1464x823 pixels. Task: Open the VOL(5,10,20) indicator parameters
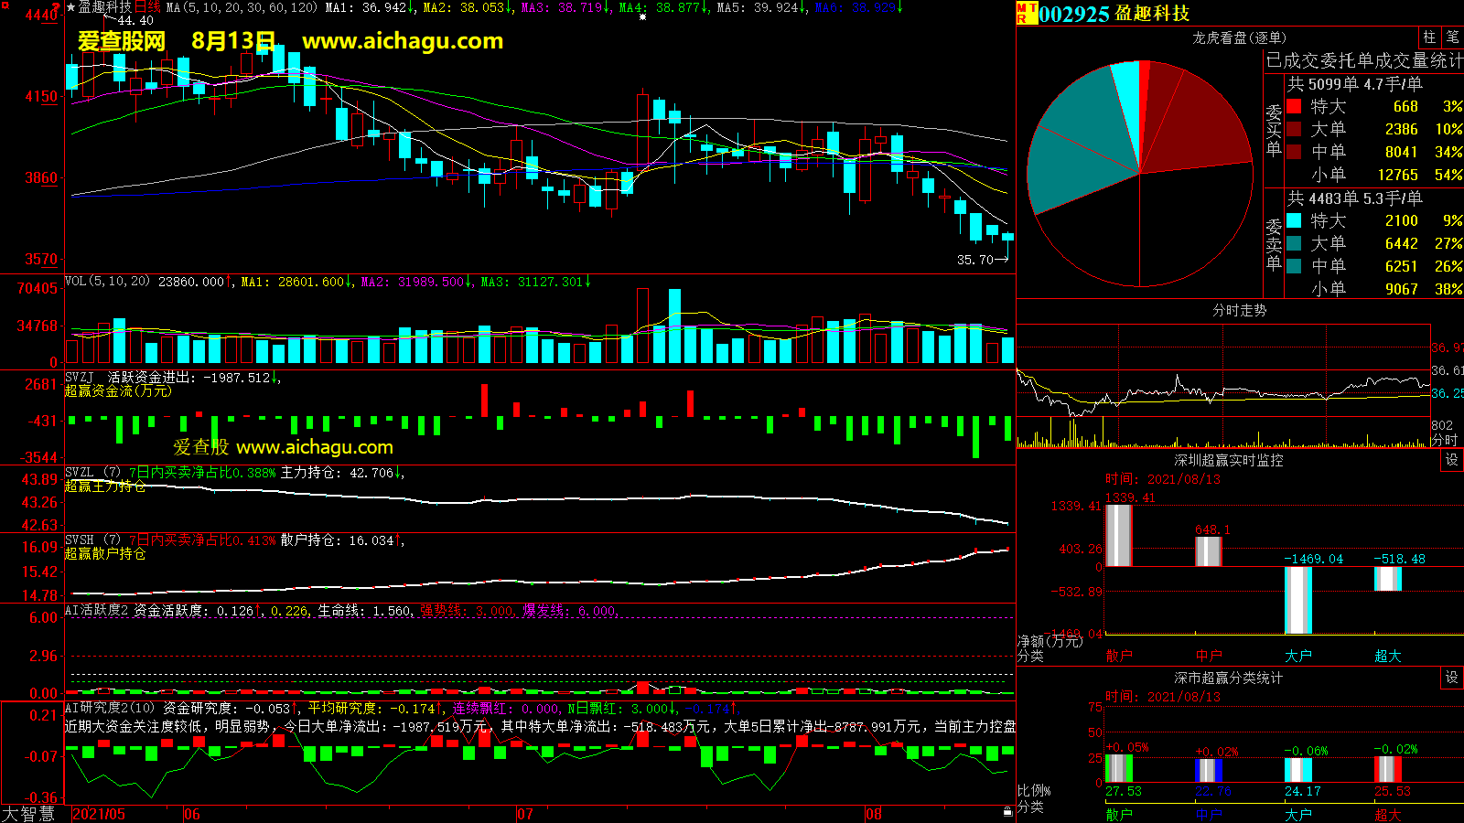point(107,282)
